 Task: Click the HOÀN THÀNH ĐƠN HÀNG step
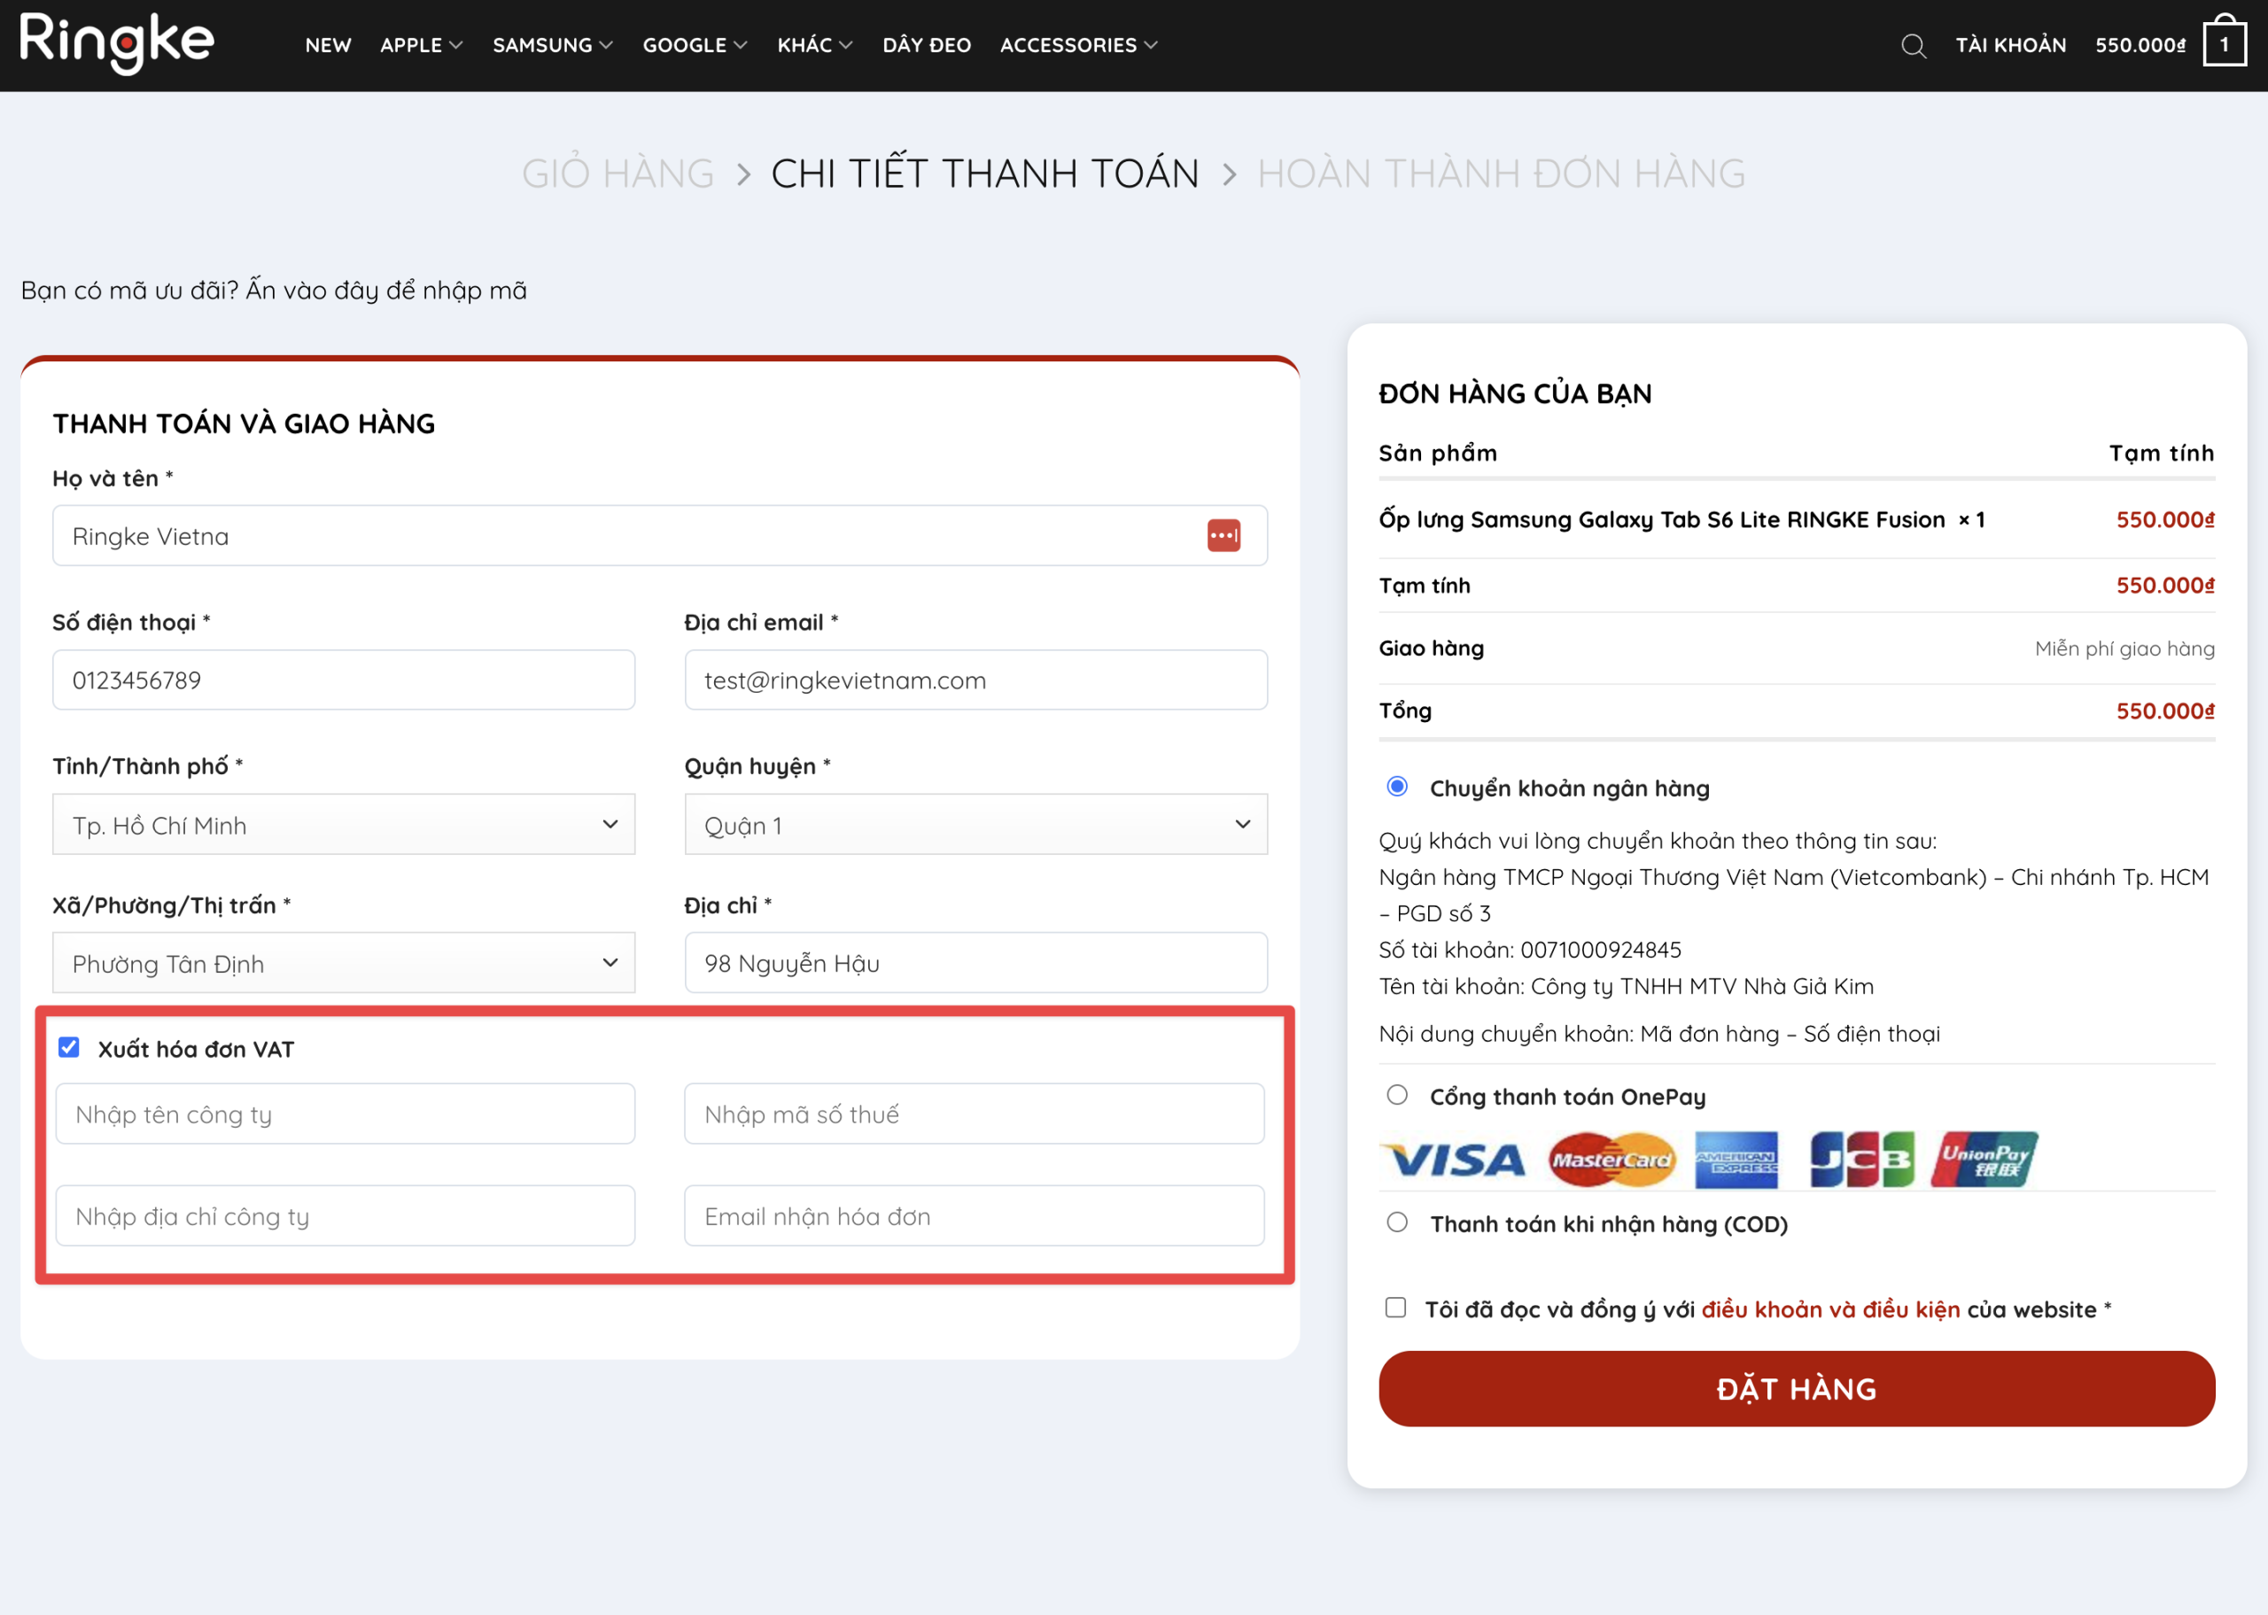point(1502,174)
